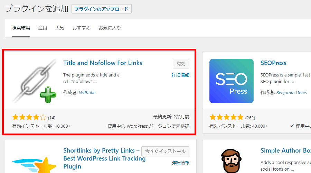This screenshot has height=173, width=311.
Task: Open 詳細情報 for Title and Nofollow For Links
Action: (x=180, y=75)
